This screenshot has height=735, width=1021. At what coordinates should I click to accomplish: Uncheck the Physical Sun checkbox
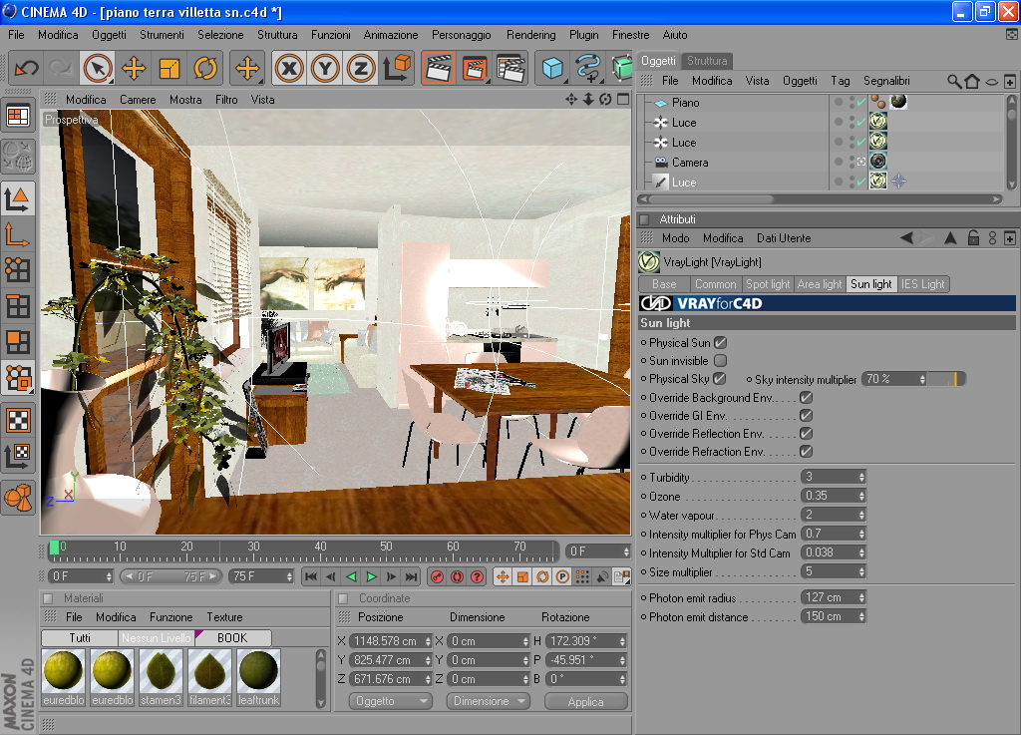720,342
